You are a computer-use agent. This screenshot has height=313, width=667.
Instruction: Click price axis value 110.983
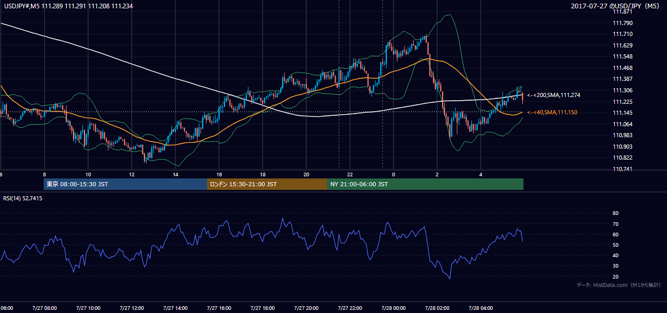coord(623,135)
